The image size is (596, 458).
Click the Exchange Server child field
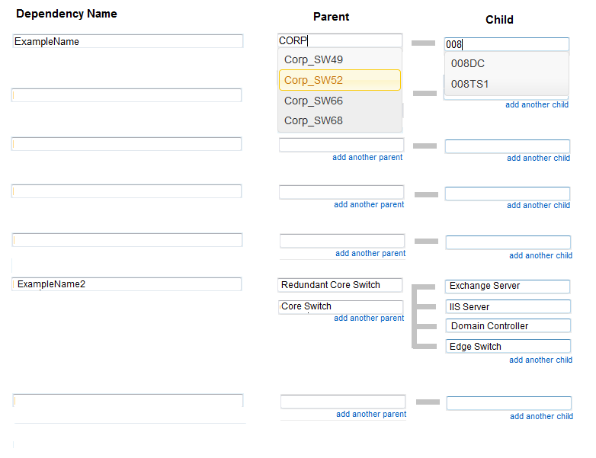click(508, 286)
